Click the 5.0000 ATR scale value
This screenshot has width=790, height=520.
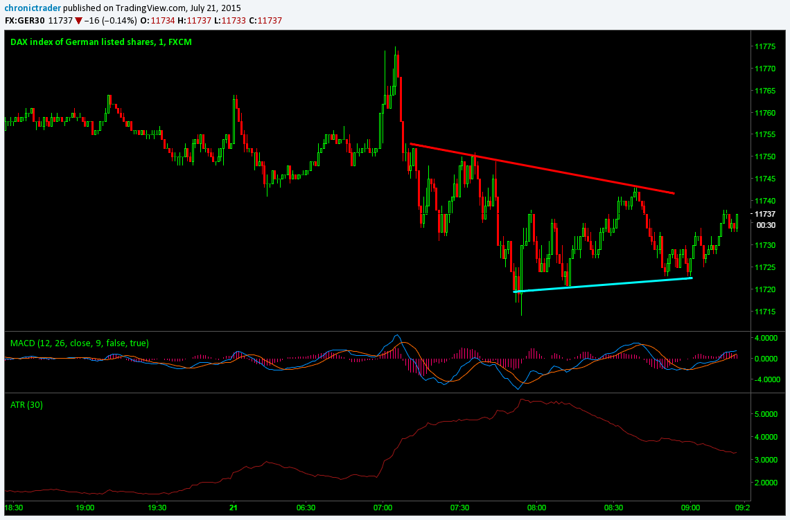click(x=767, y=414)
